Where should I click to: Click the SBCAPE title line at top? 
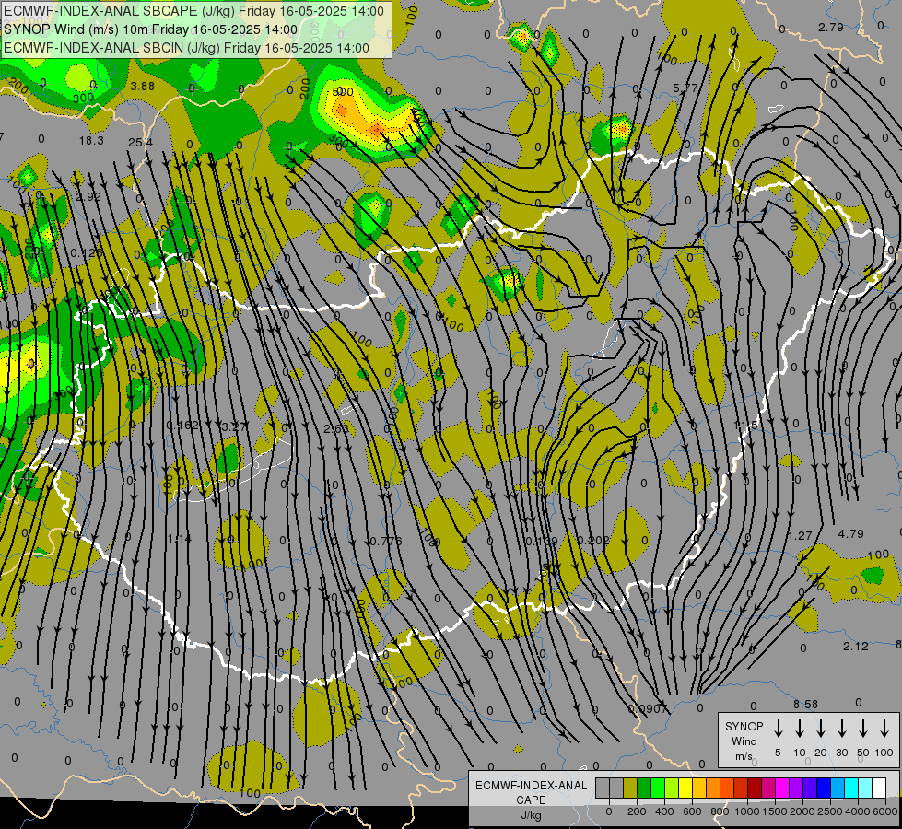click(193, 11)
